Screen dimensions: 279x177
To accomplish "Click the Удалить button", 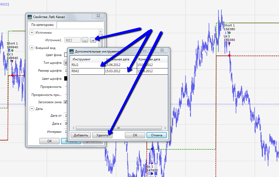I will tap(102, 135).
